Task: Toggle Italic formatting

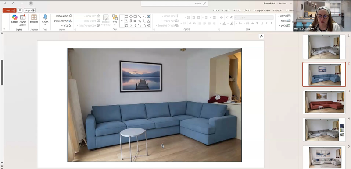Action: [x=266, y=23]
